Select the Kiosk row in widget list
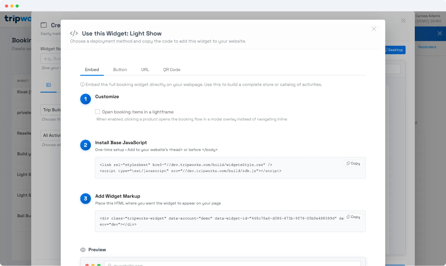Viewport: 446px width, 266px height. 22,98
